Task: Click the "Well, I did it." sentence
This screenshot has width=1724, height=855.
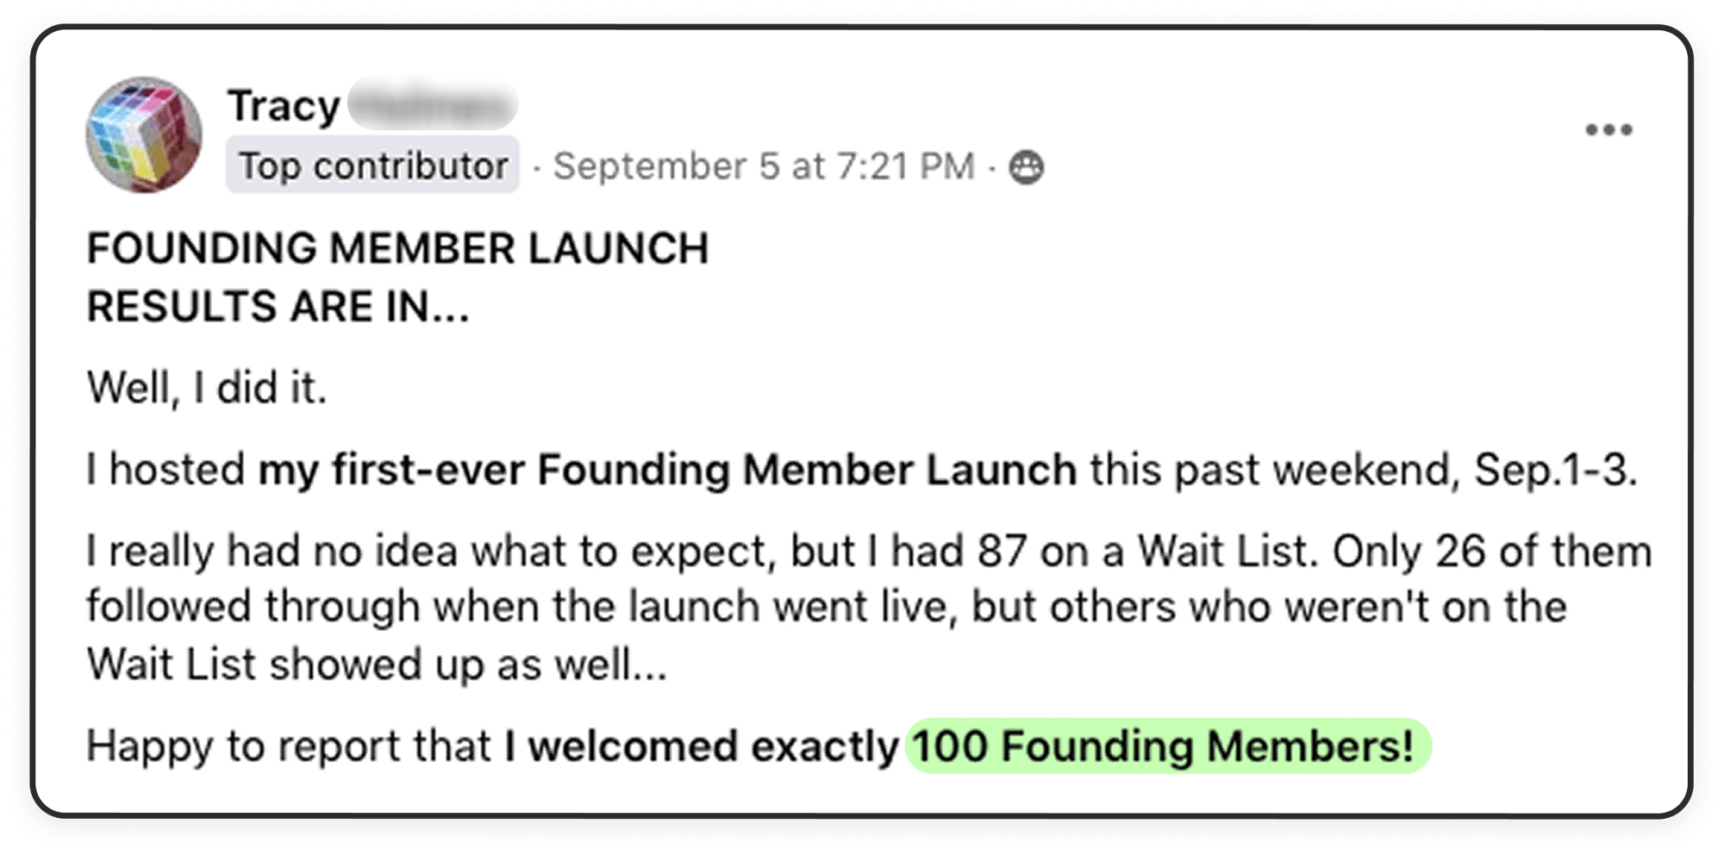Action: (207, 388)
